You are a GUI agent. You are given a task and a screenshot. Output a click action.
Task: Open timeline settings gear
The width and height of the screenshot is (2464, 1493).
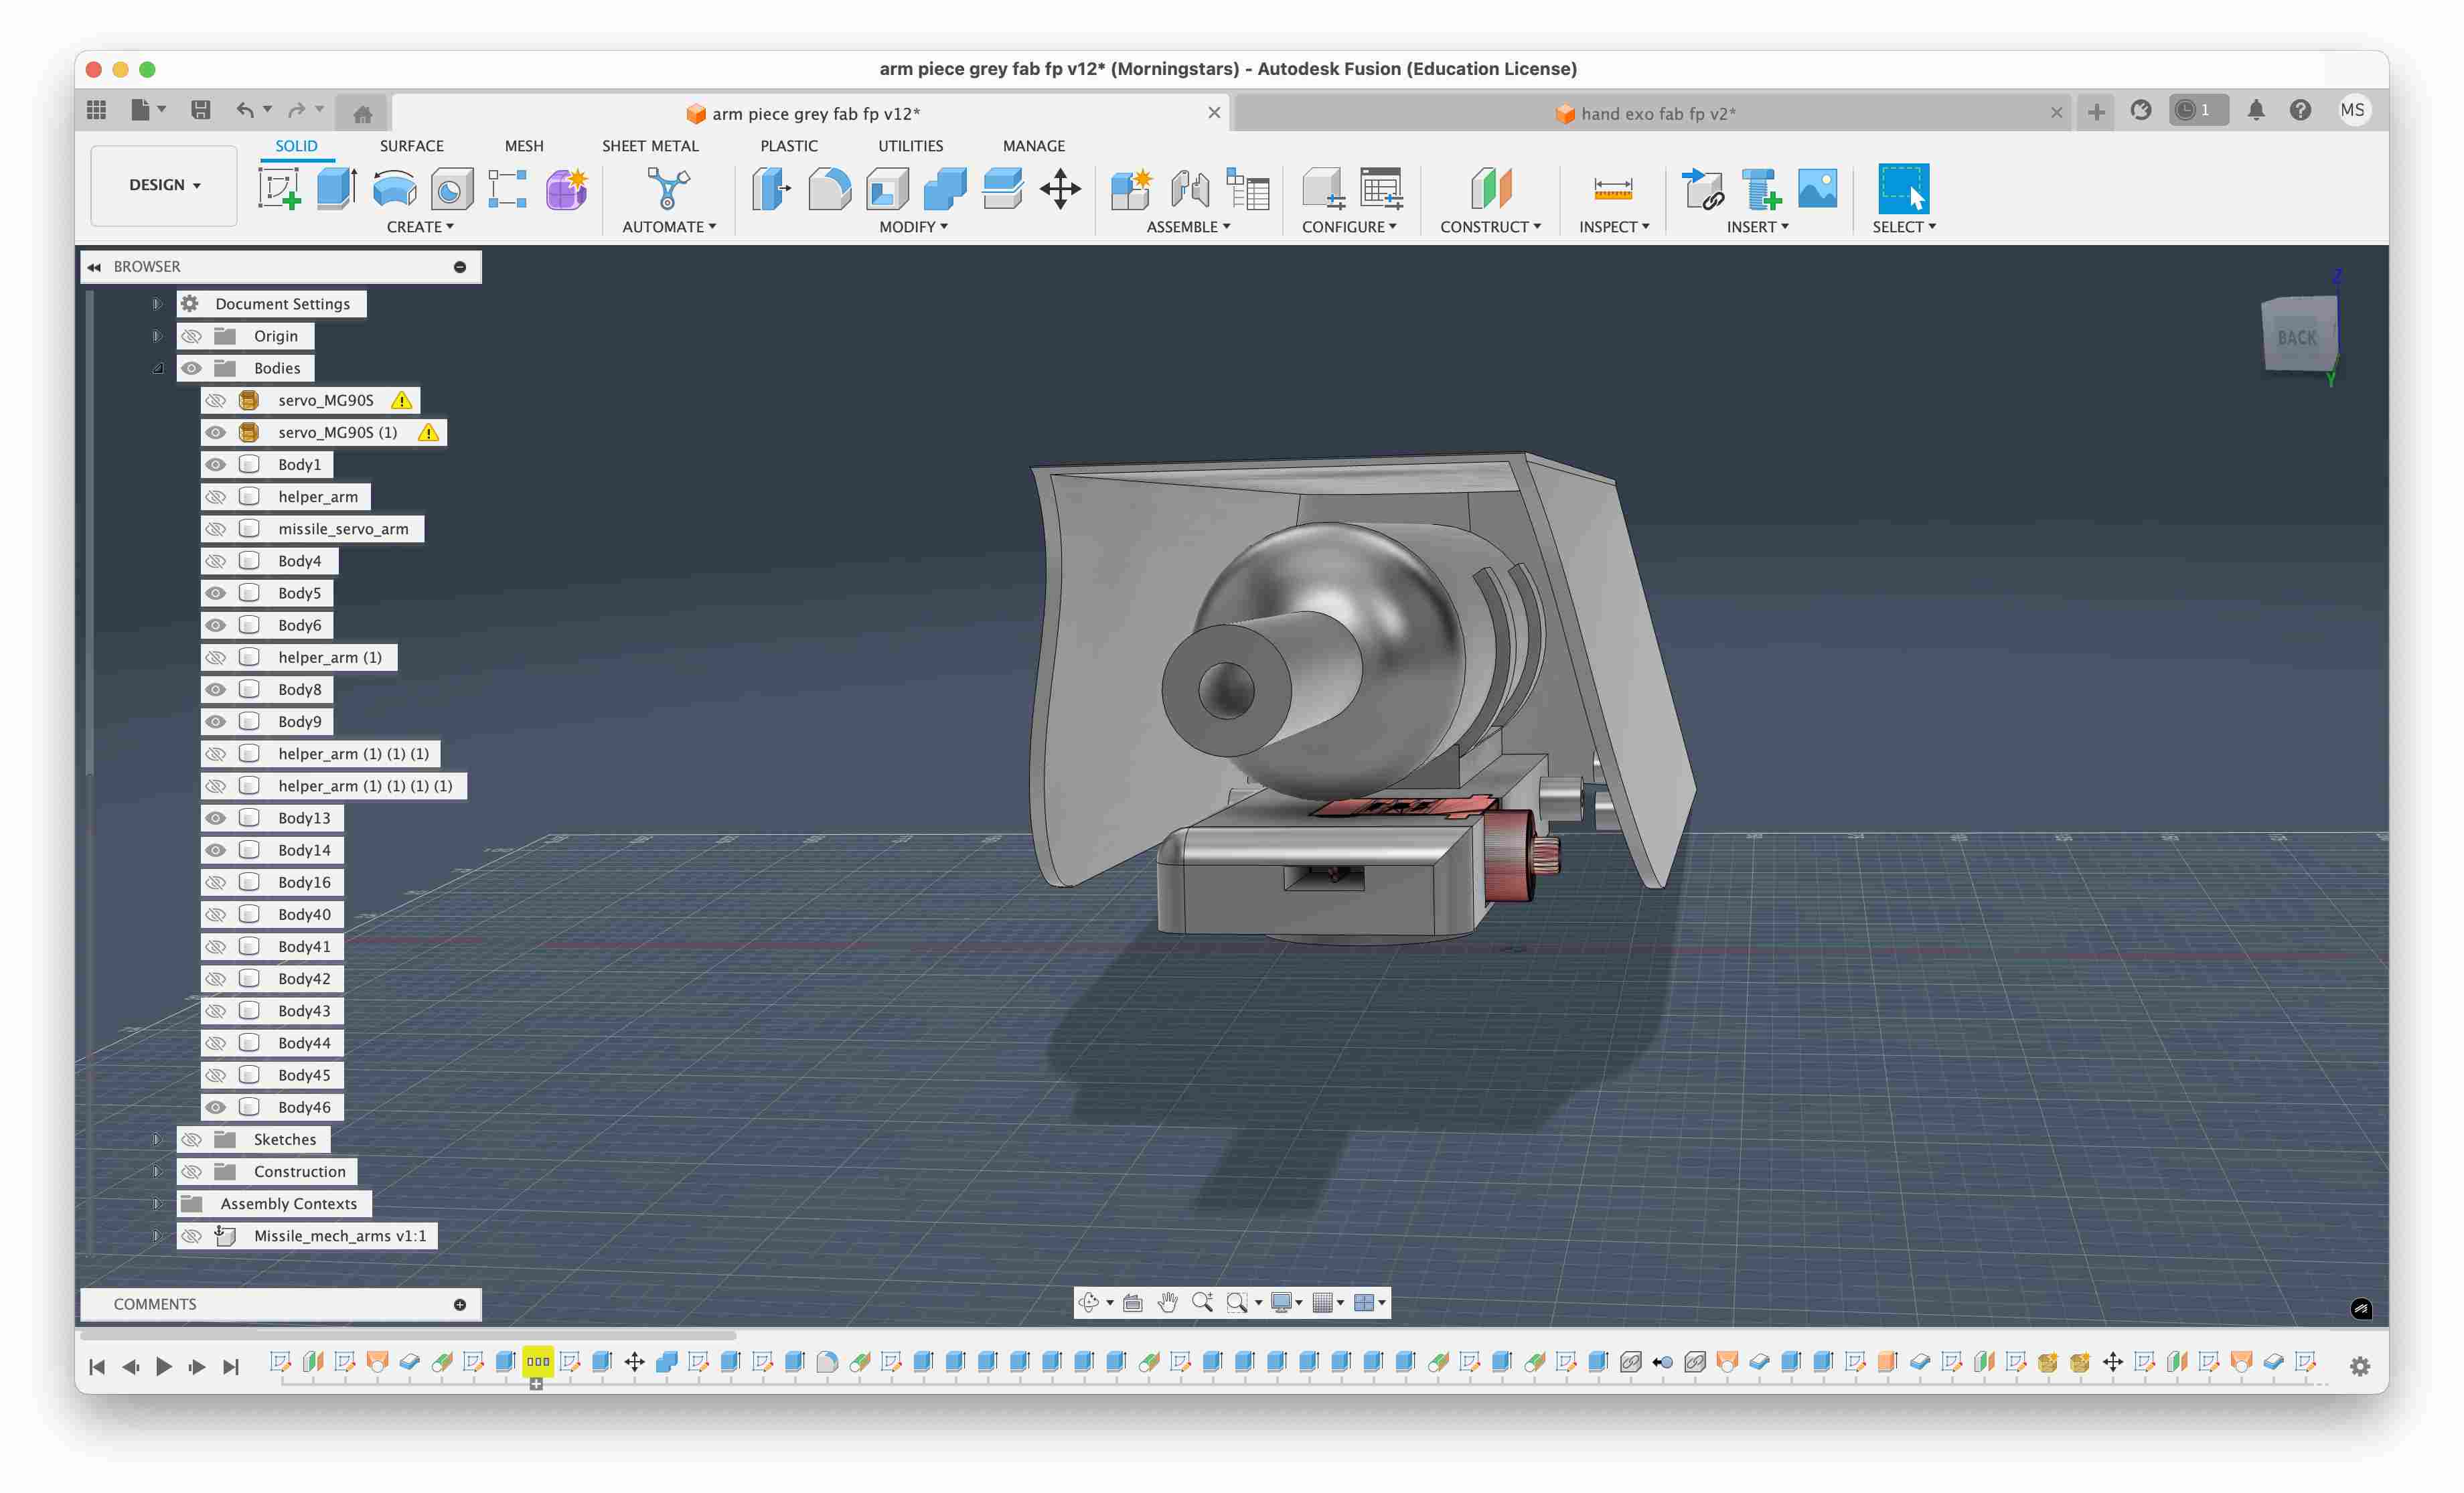[2359, 1366]
